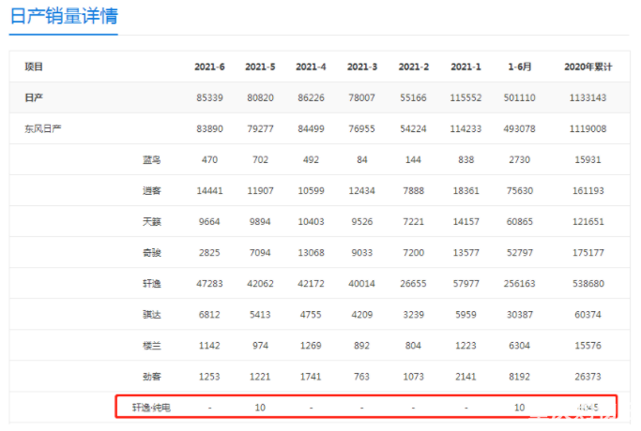Click 日产 2021-2 value 55166
Image resolution: width=641 pixels, height=431 pixels.
coord(413,97)
